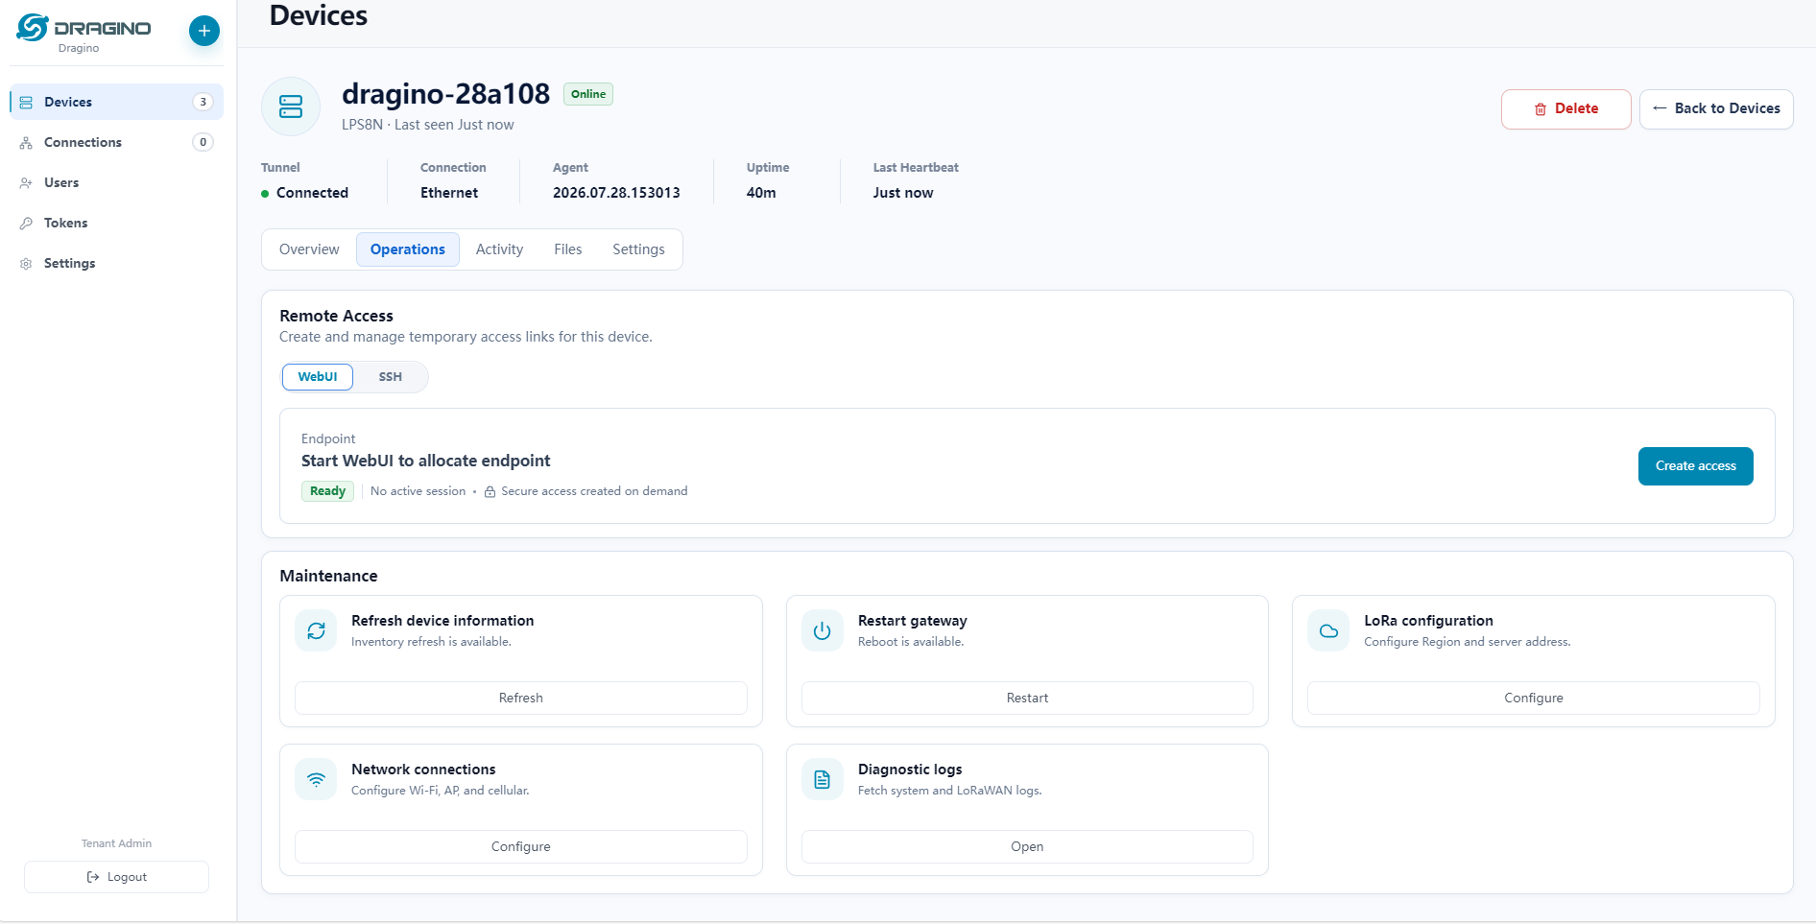Switch remote access mode to SSH
This screenshot has height=924, width=1816.
tap(390, 377)
